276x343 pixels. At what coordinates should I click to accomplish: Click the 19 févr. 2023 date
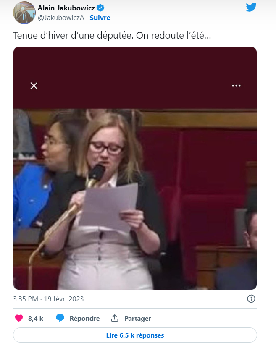tap(64, 299)
